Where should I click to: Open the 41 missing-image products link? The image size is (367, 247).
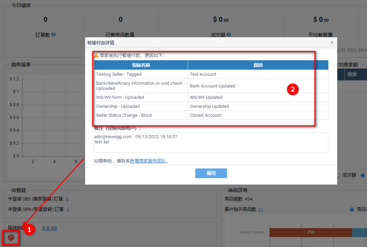pos(261,209)
